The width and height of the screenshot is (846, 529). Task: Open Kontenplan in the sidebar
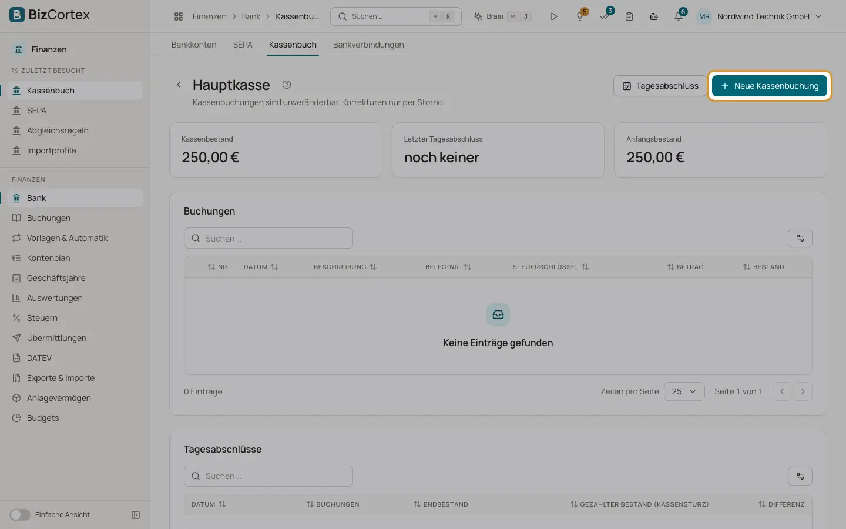(75, 258)
